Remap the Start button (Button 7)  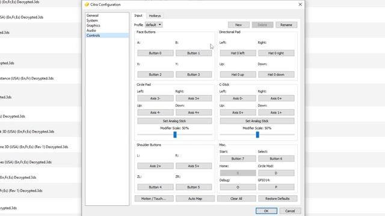click(x=238, y=158)
